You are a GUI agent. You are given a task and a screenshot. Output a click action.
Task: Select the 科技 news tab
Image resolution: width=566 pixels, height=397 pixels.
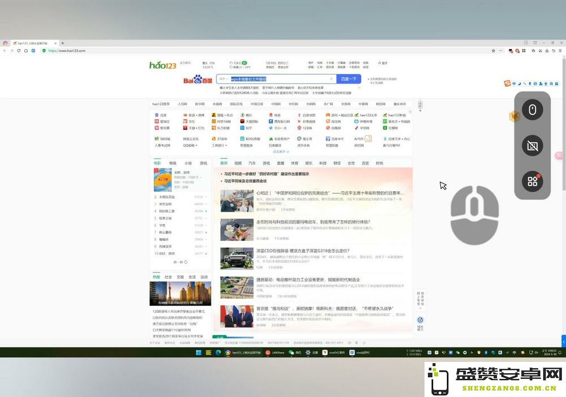click(323, 163)
